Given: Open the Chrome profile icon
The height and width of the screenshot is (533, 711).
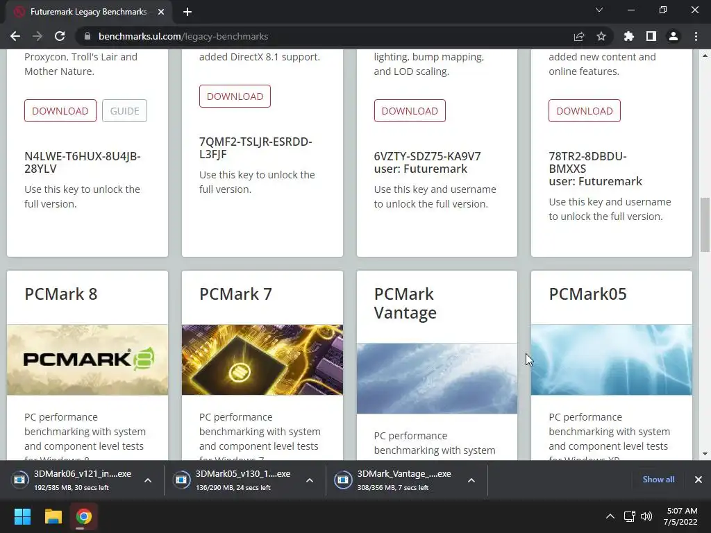Looking at the screenshot, I should pyautogui.click(x=674, y=36).
